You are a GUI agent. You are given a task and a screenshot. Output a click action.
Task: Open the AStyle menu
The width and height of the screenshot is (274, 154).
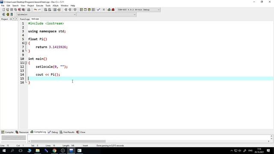click(56, 6)
